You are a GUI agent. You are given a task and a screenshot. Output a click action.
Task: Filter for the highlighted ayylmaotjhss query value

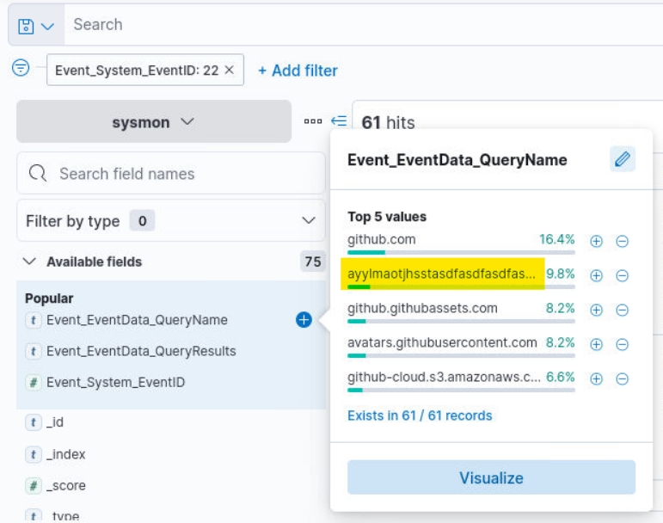click(x=596, y=275)
